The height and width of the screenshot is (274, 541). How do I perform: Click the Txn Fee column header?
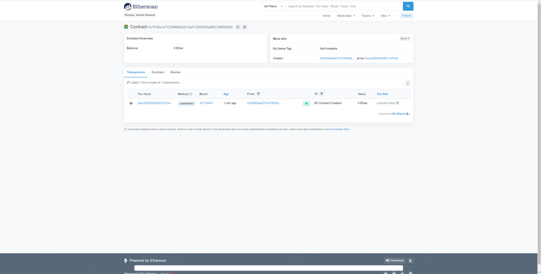coord(383,94)
